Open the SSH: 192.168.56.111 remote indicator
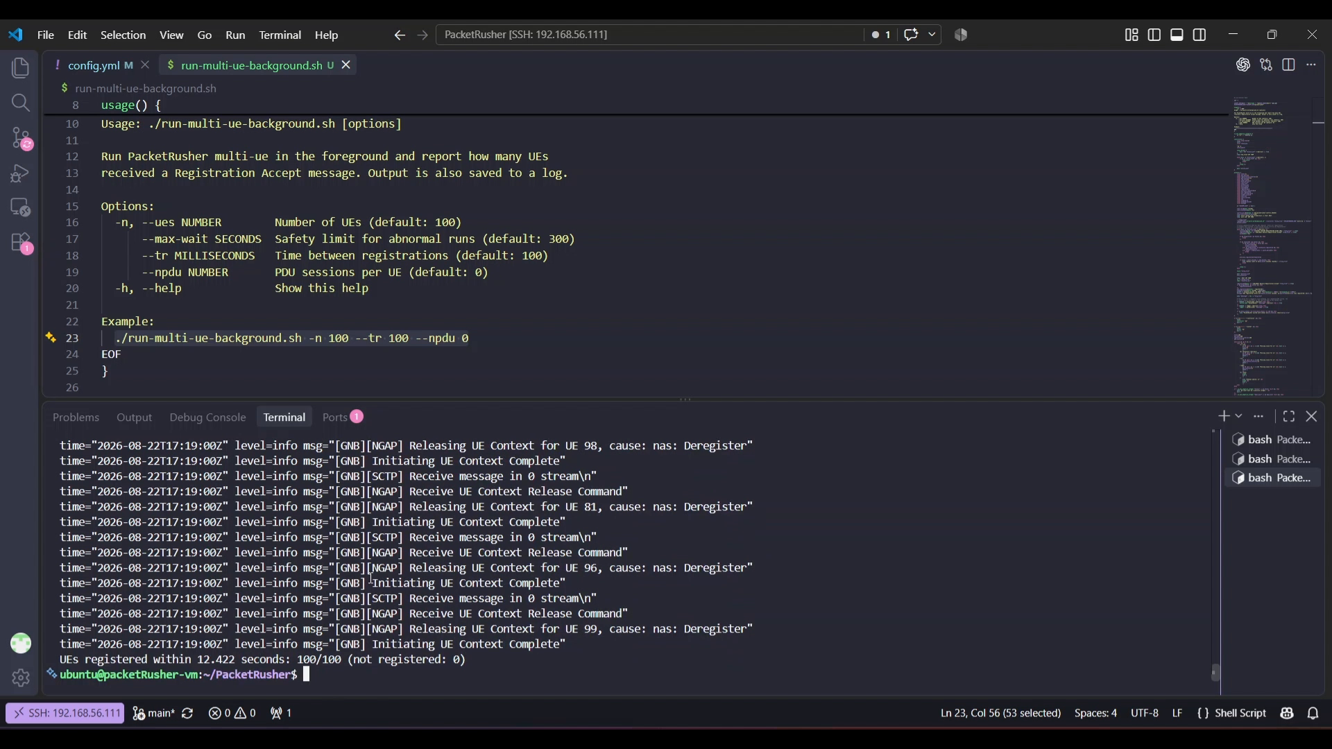 tap(65, 713)
